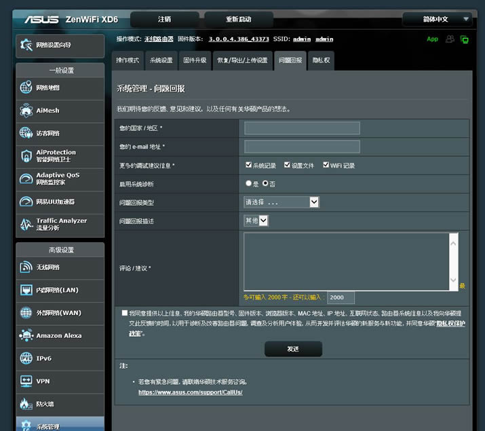This screenshot has height=431, width=485.
Task: Check the privacy agreement consent checkbox
Action: [x=125, y=313]
